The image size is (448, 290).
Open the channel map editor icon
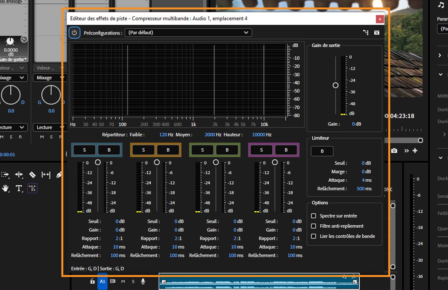[366, 33]
